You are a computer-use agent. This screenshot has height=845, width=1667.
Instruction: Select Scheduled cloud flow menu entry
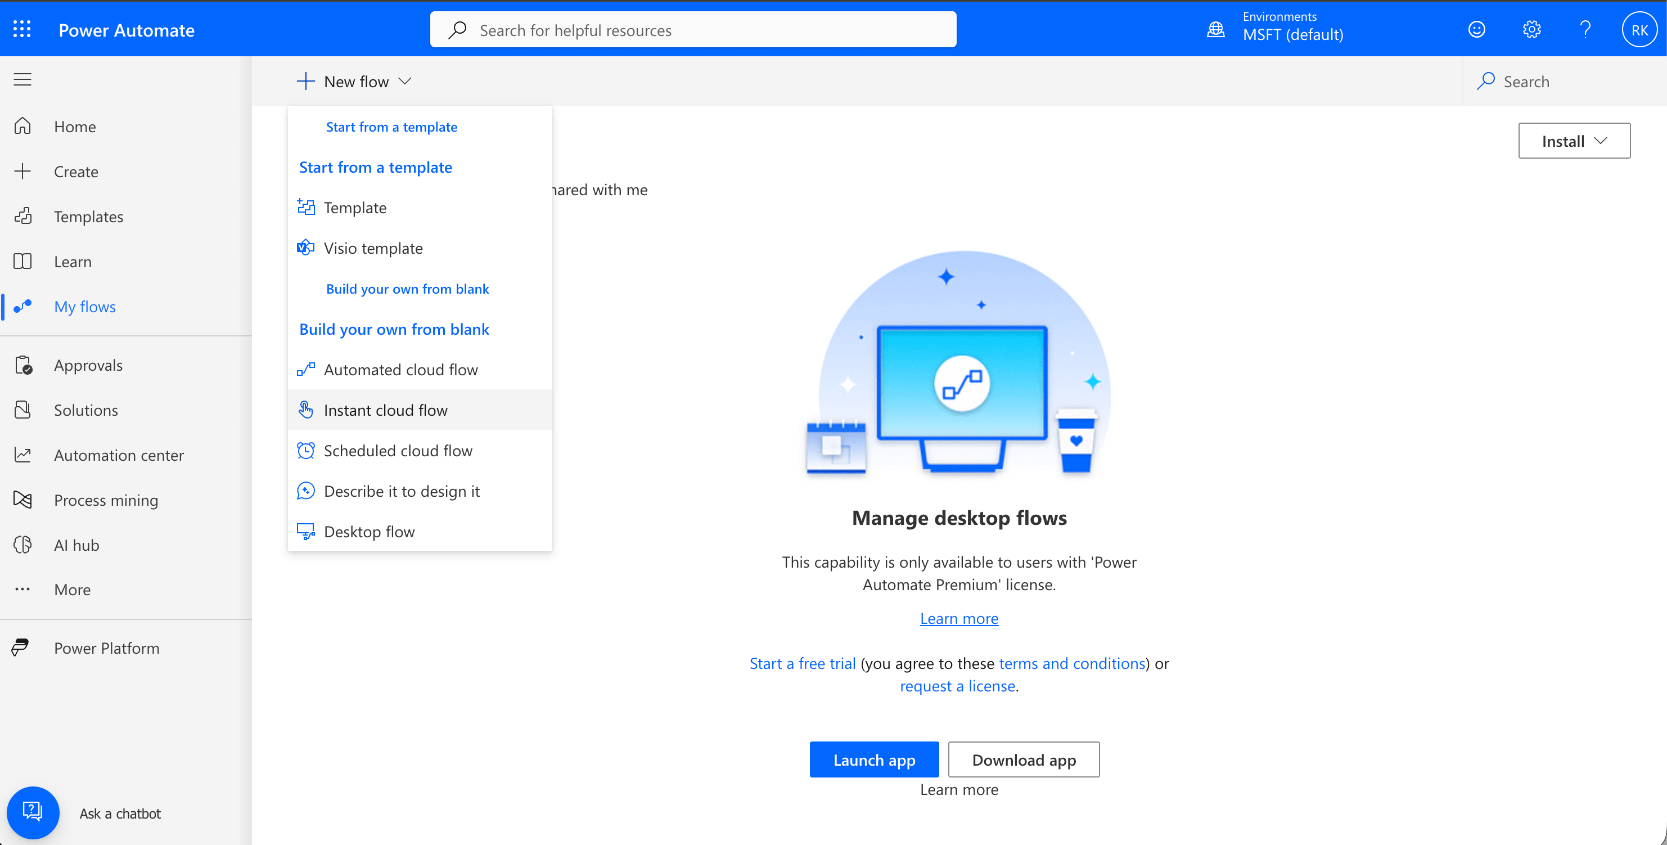tap(420, 450)
